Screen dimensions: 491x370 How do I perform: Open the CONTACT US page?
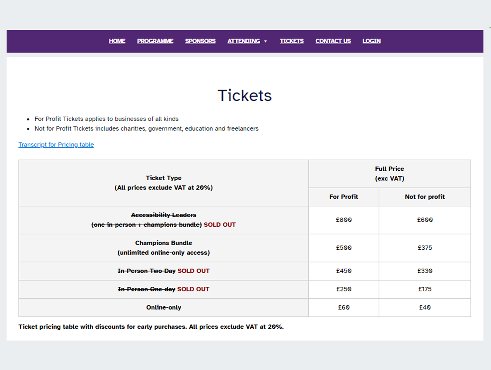333,41
